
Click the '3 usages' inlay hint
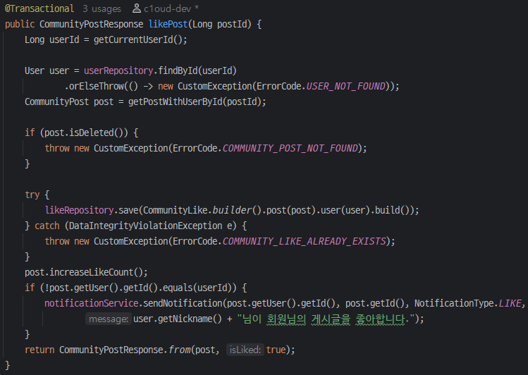coord(102,8)
